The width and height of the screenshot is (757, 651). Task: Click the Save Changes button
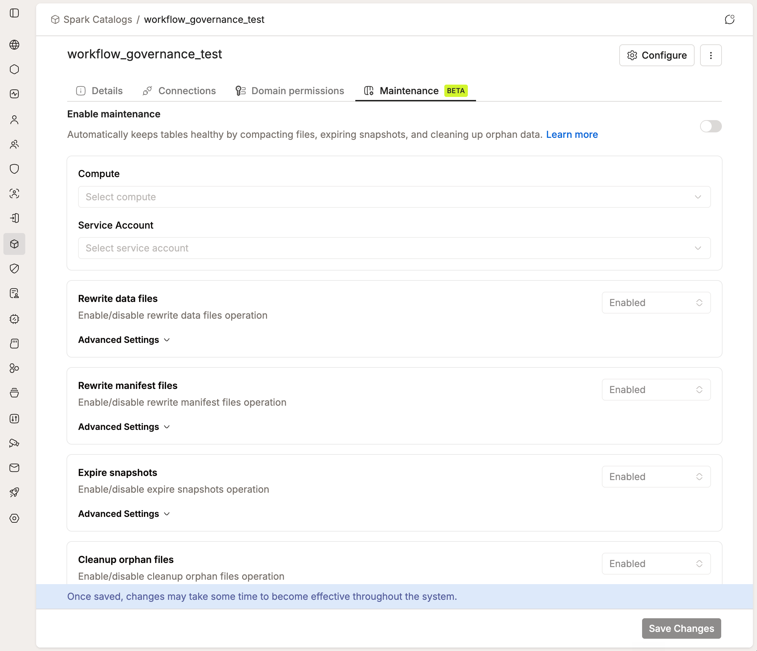(x=681, y=628)
